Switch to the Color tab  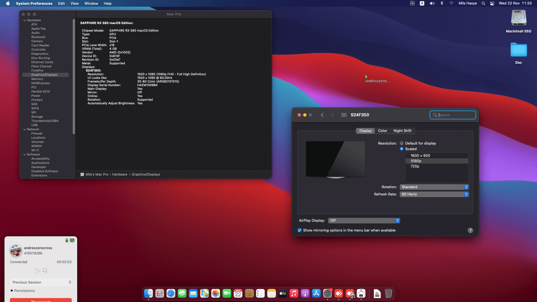383,131
